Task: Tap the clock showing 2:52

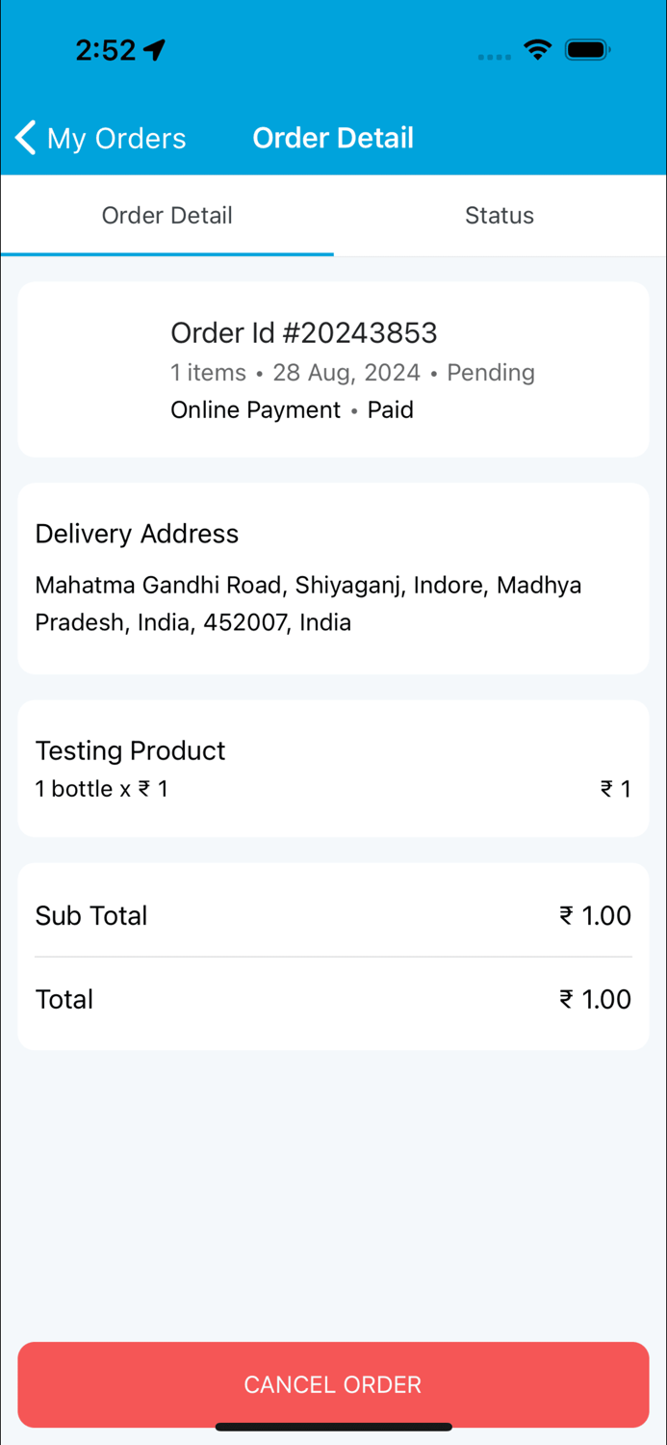Action: point(106,48)
